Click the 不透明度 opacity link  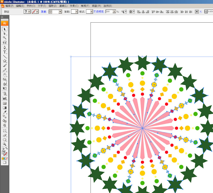99,12
